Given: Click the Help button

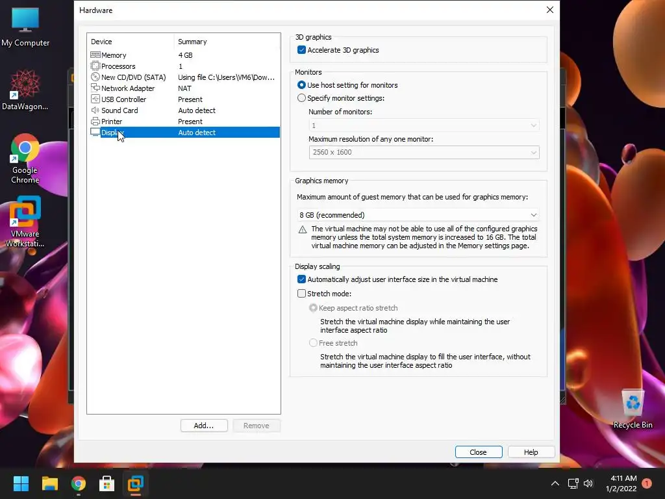Looking at the screenshot, I should (x=531, y=452).
